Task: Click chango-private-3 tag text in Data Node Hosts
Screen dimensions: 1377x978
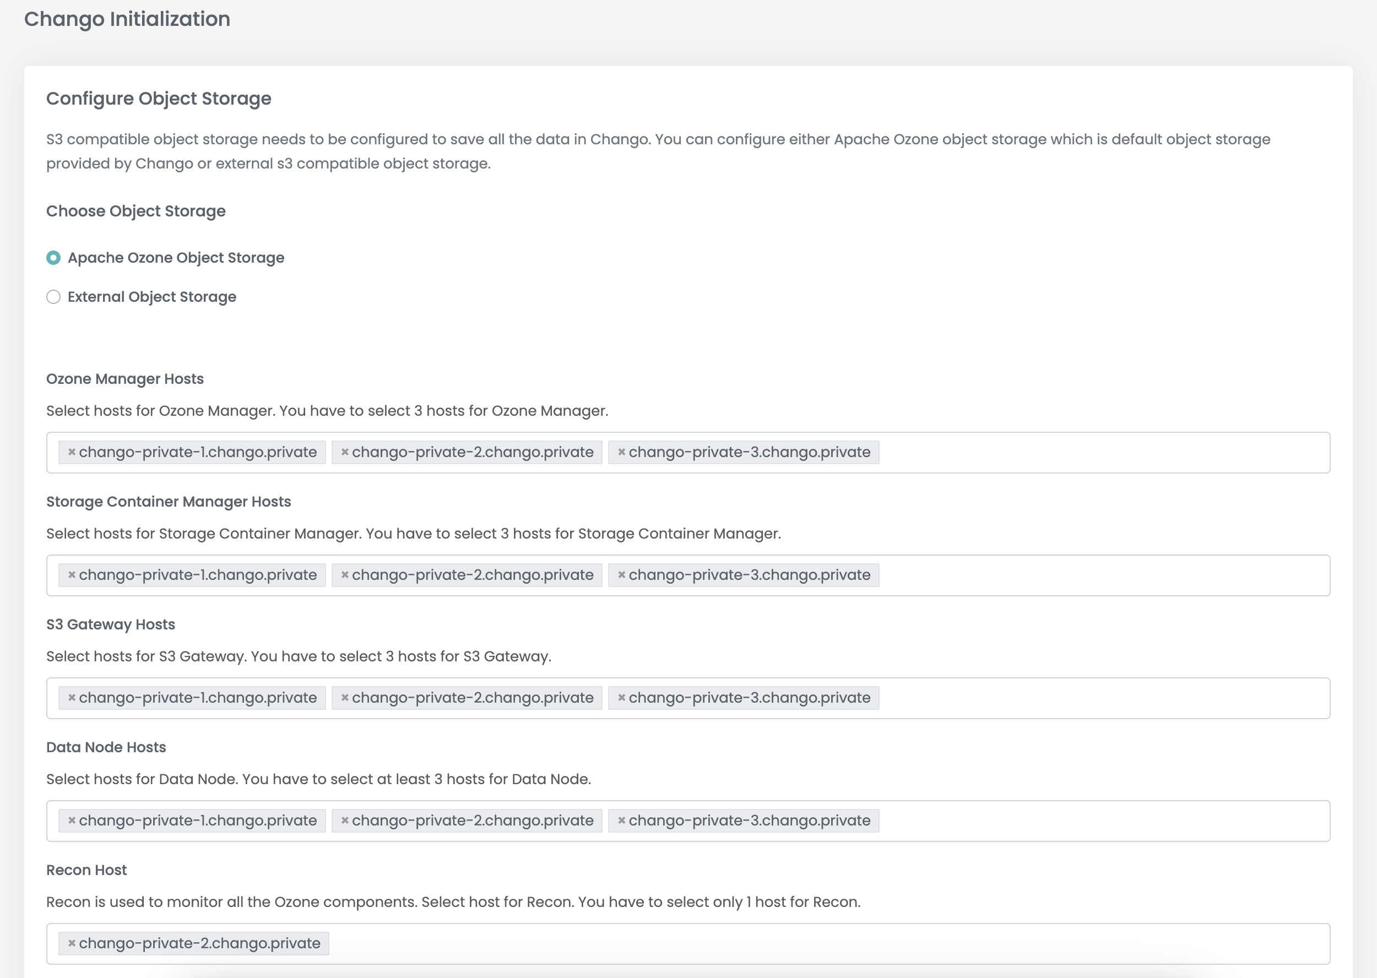Action: (x=750, y=821)
